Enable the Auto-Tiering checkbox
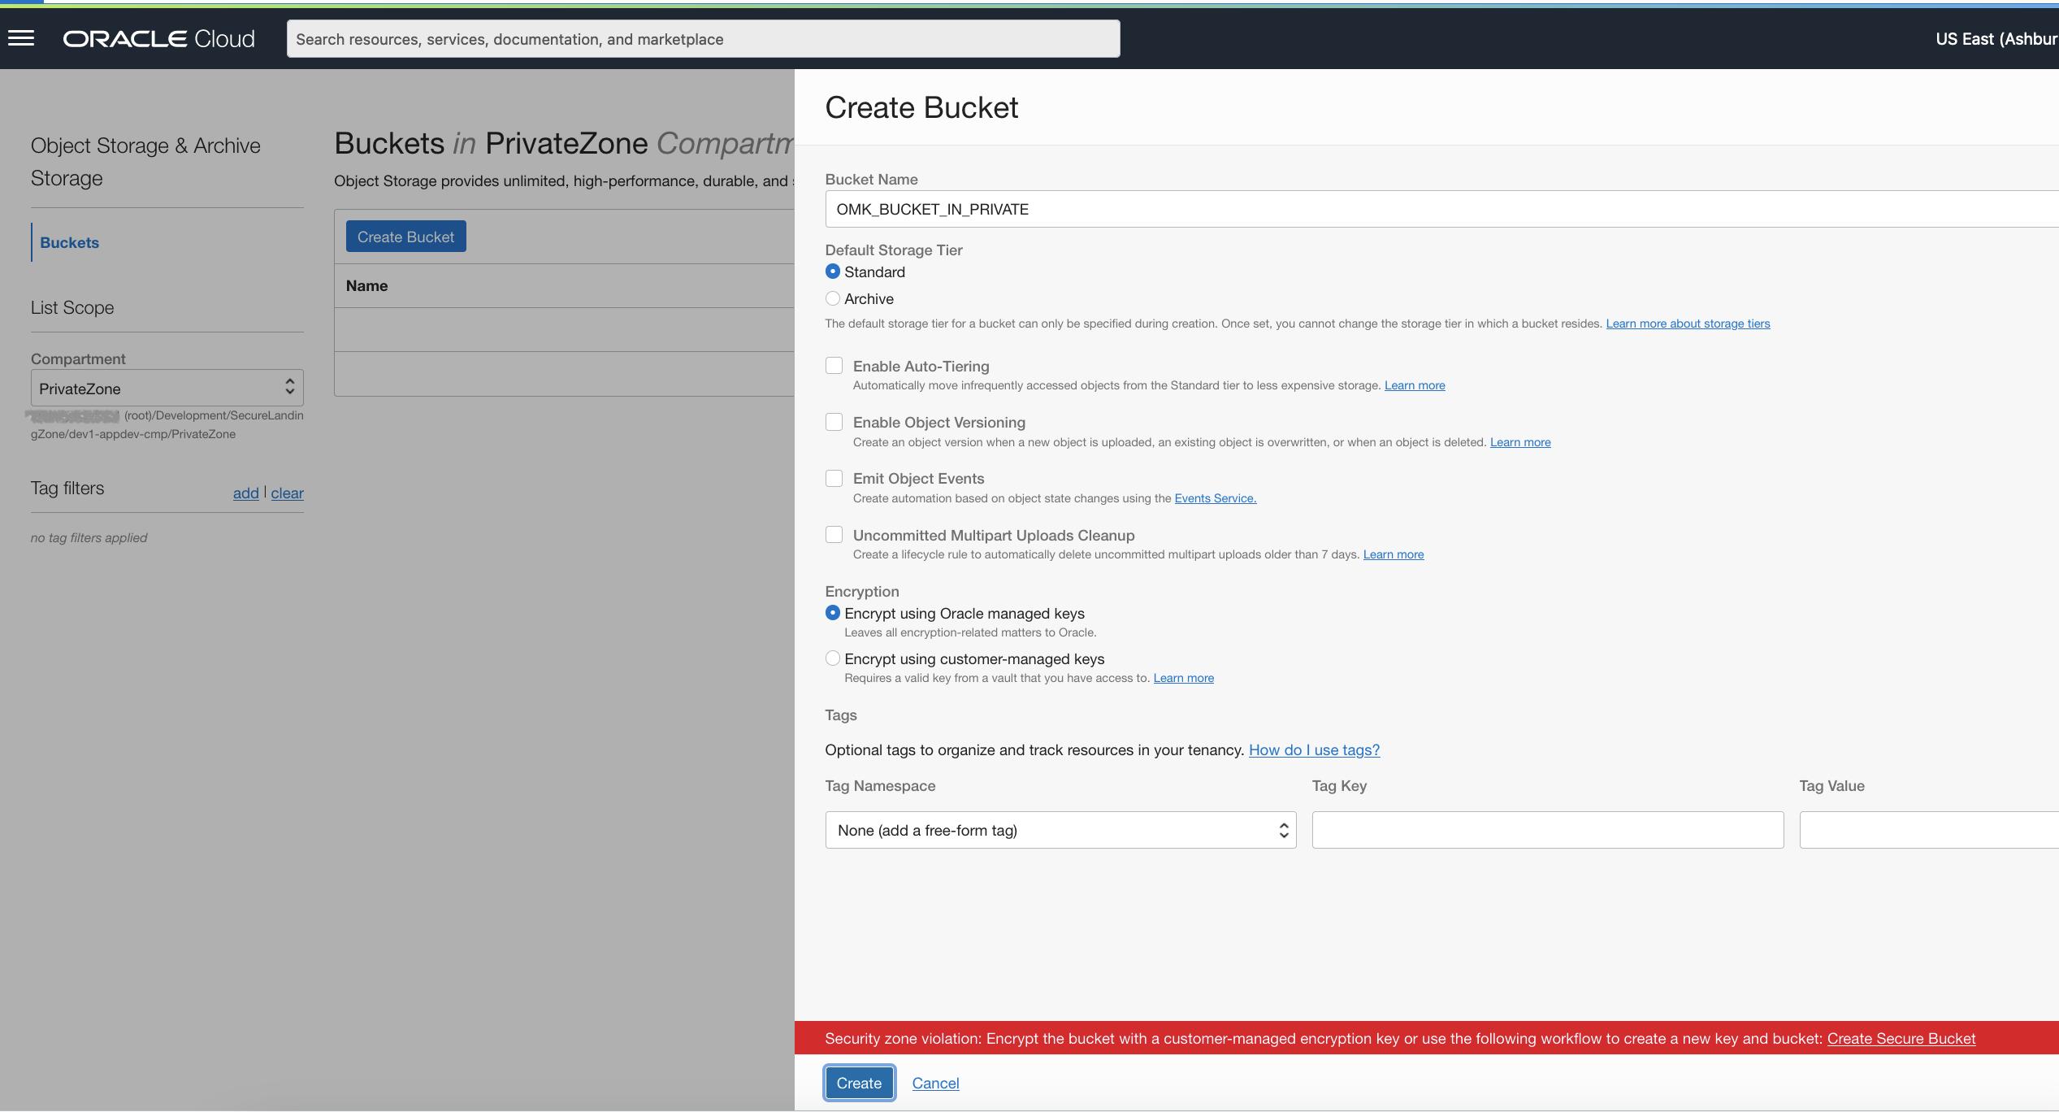Screen dimensions: 2059x1112 pyautogui.click(x=834, y=365)
